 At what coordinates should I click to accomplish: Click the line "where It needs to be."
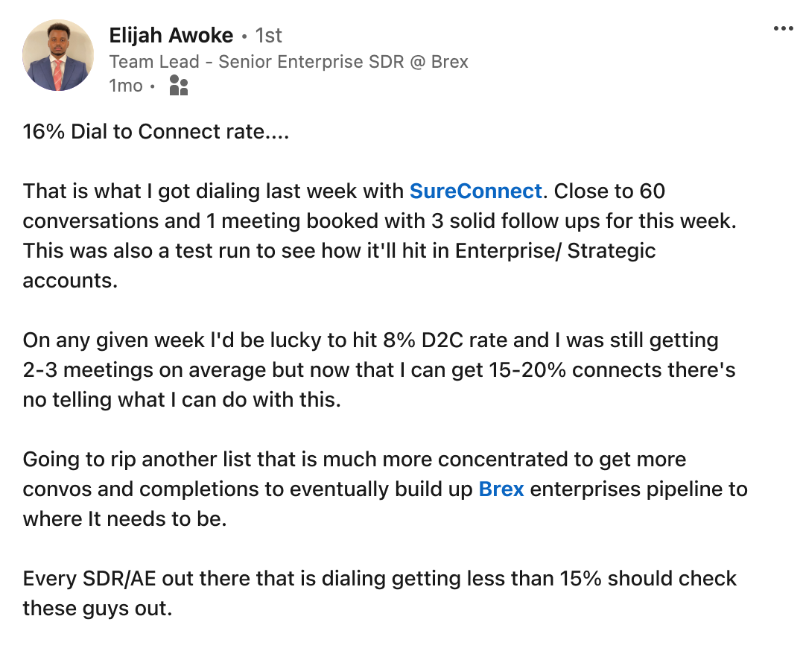coord(124,519)
